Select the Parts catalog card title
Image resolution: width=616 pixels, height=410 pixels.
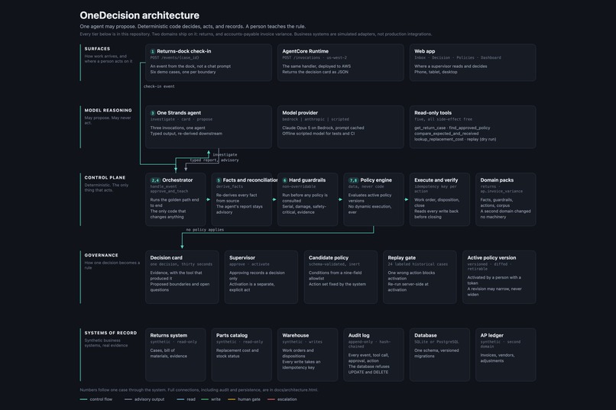pos(232,335)
